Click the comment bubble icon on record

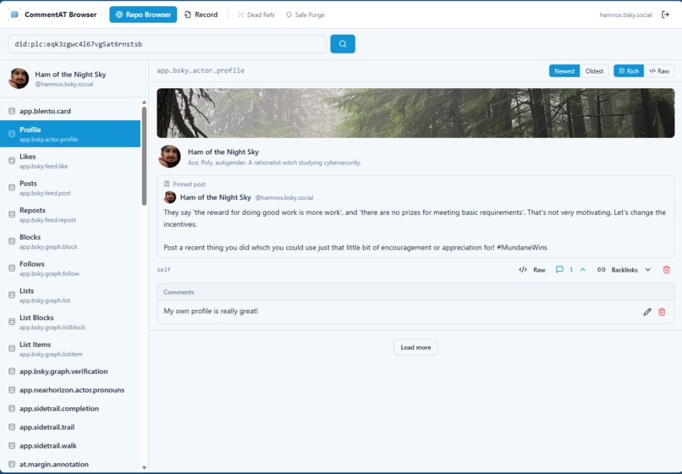(559, 270)
